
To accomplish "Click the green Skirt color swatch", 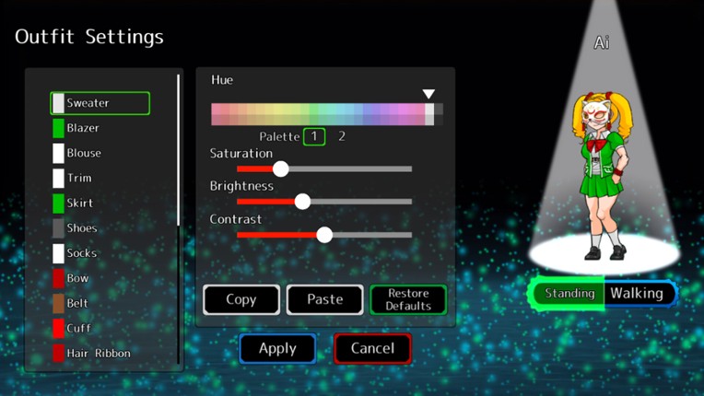I will point(58,204).
